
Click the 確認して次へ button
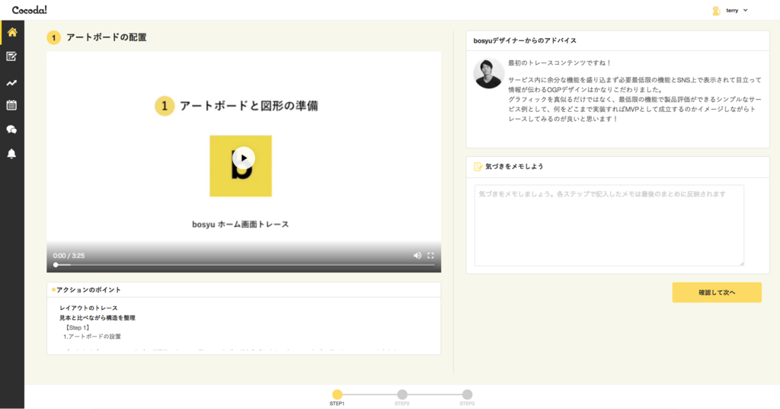717,292
